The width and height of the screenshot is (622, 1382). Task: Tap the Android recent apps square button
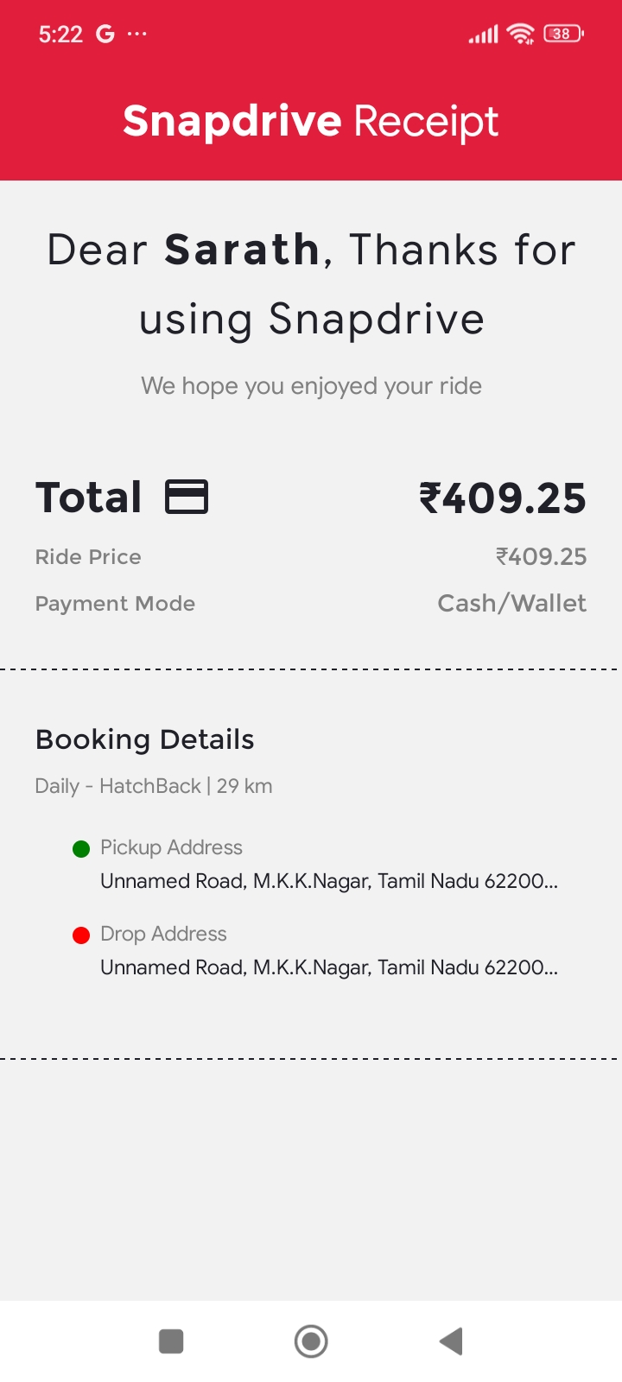tap(171, 1341)
